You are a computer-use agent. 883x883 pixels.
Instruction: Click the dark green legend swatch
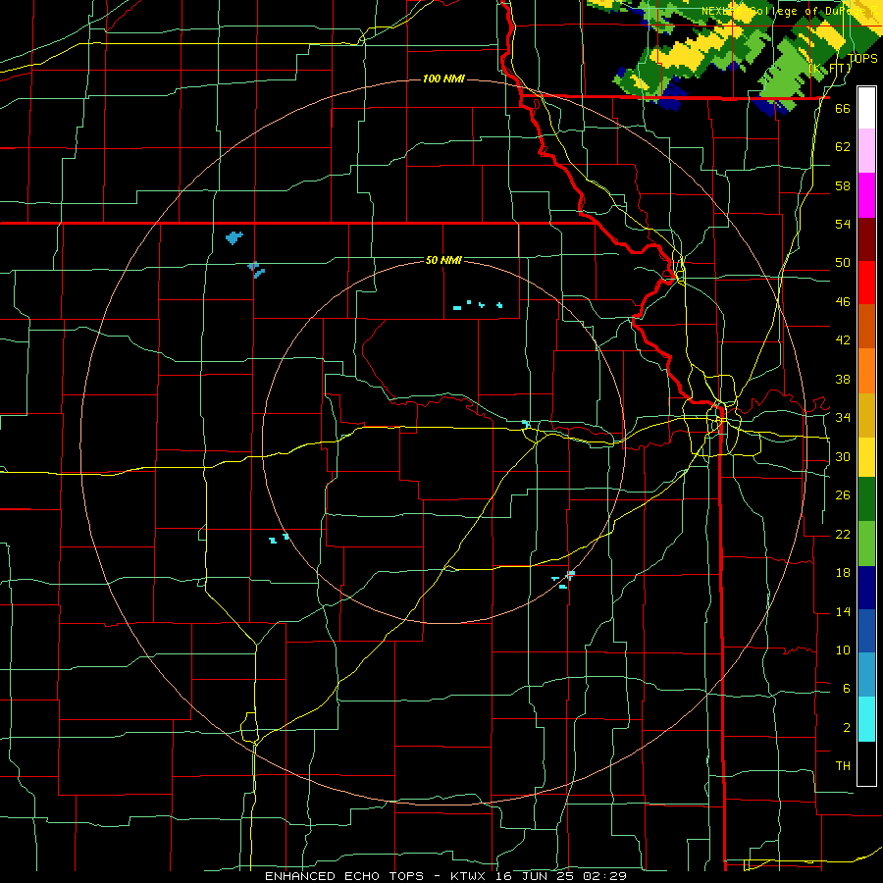coord(866,499)
